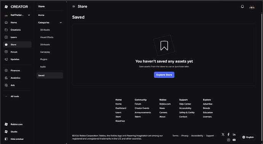Collapse the Categories section chevron
This screenshot has width=263, height=144.
tap(61, 22)
